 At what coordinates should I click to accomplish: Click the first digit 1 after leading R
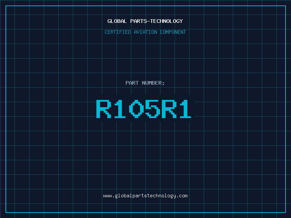coord(120,109)
